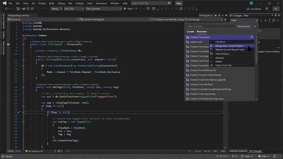Open the Git Changes window options dropdown arrow
This screenshot has height=159, width=283.
pyautogui.click(x=272, y=15)
